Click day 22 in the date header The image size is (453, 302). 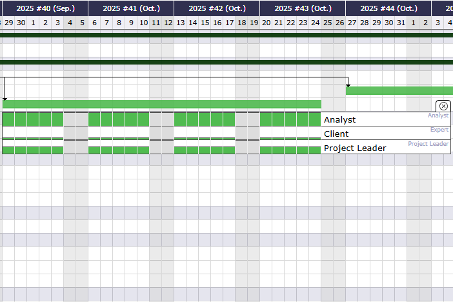point(291,23)
